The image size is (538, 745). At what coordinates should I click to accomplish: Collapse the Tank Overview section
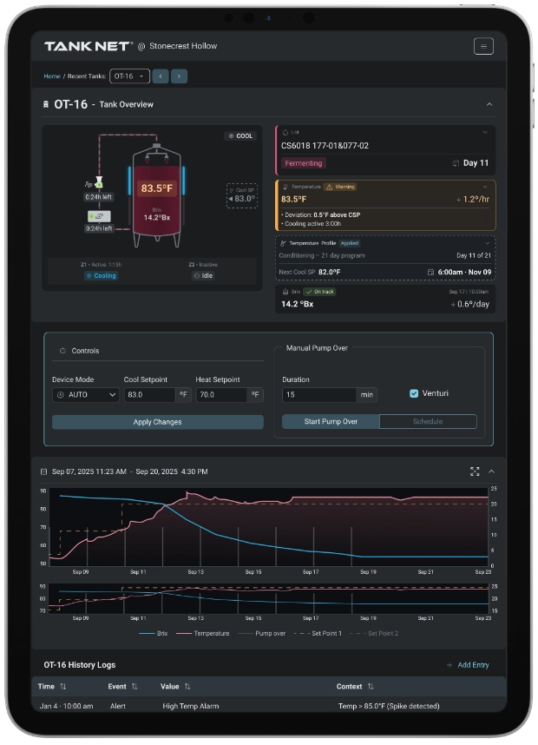(489, 104)
